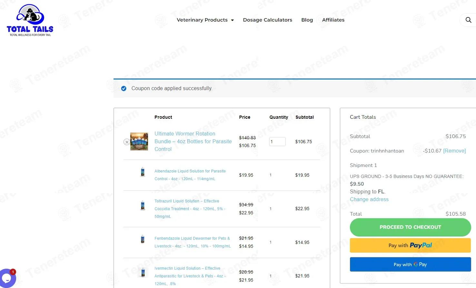Pay with PayPal button
This screenshot has height=288, width=476.
point(410,246)
